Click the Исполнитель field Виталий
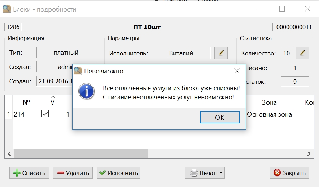Image resolution: width=319 pixels, height=187 pixels. (x=181, y=53)
